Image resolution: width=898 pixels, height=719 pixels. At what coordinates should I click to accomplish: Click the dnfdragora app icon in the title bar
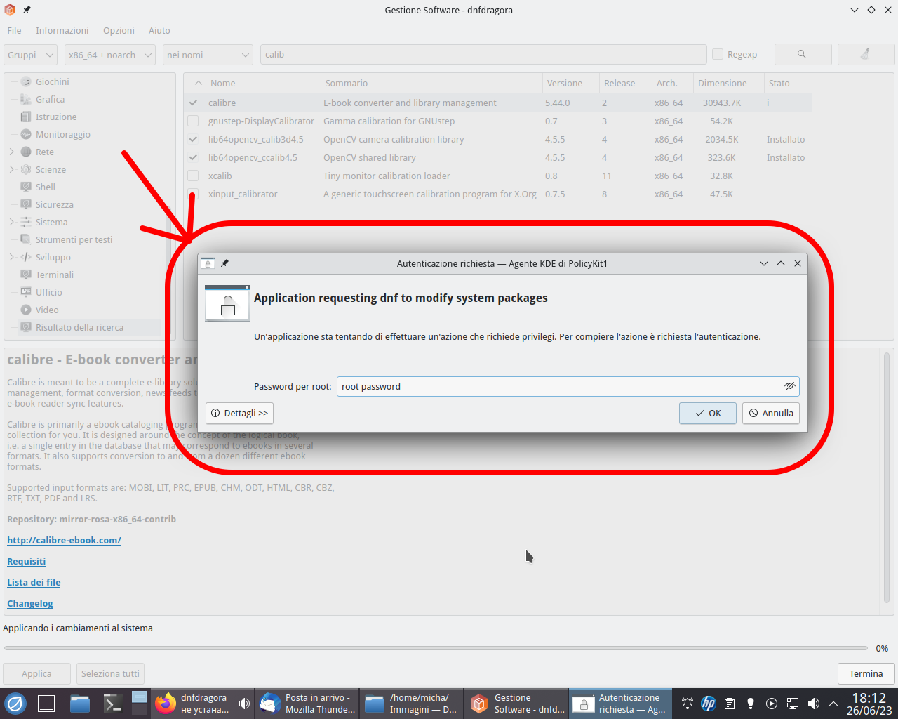10,10
